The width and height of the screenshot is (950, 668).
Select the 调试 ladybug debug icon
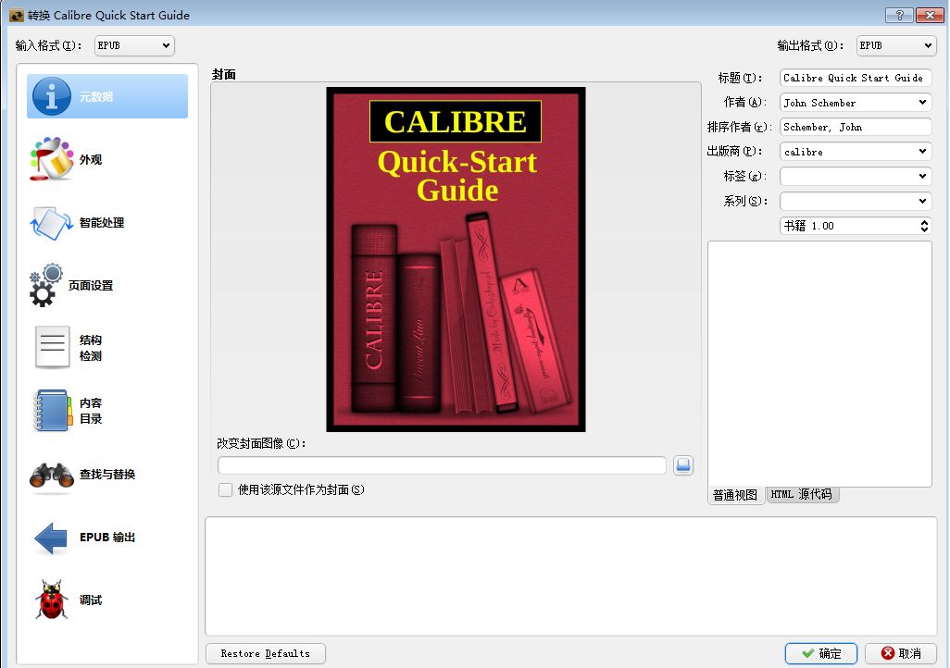(52, 600)
